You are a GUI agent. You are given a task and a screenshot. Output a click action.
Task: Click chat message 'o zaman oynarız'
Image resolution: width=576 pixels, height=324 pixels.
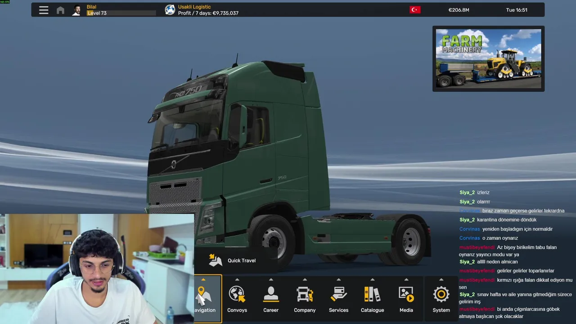pyautogui.click(x=500, y=238)
